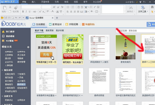The width and height of the screenshot is (155, 105).
Task: Collapse the ribbon with the up chevron
Action: coord(150,2)
